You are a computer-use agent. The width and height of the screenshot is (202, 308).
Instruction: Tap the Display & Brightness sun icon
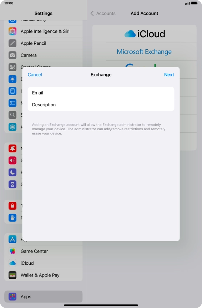click(x=12, y=79)
